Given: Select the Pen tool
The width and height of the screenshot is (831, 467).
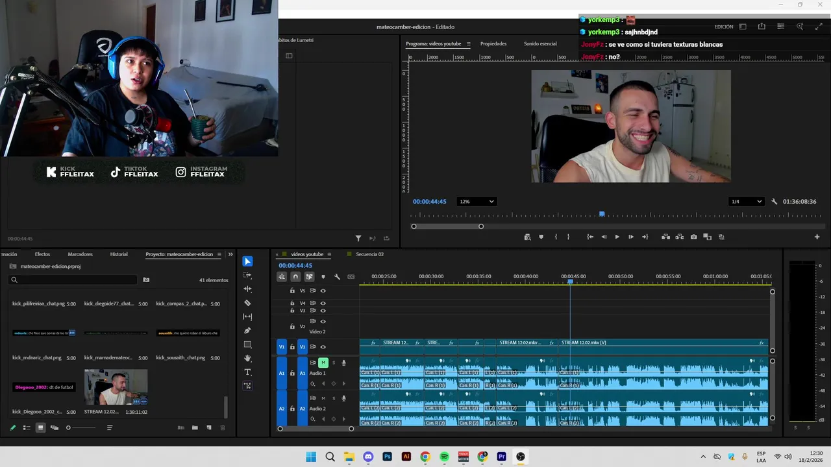Looking at the screenshot, I should [247, 331].
